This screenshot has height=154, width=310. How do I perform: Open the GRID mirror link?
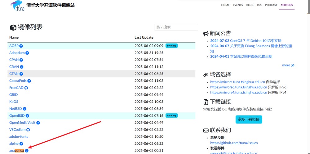(13, 95)
